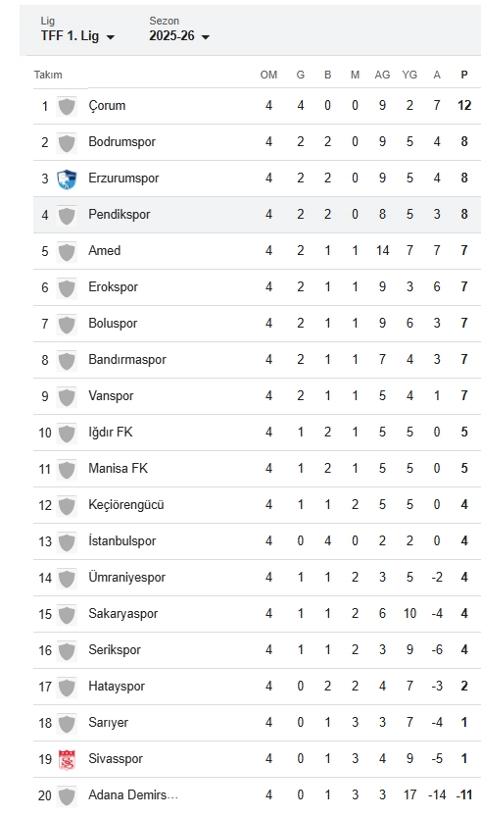Click the Sivasspor club crest icon
The image size is (481, 818).
pyautogui.click(x=67, y=759)
